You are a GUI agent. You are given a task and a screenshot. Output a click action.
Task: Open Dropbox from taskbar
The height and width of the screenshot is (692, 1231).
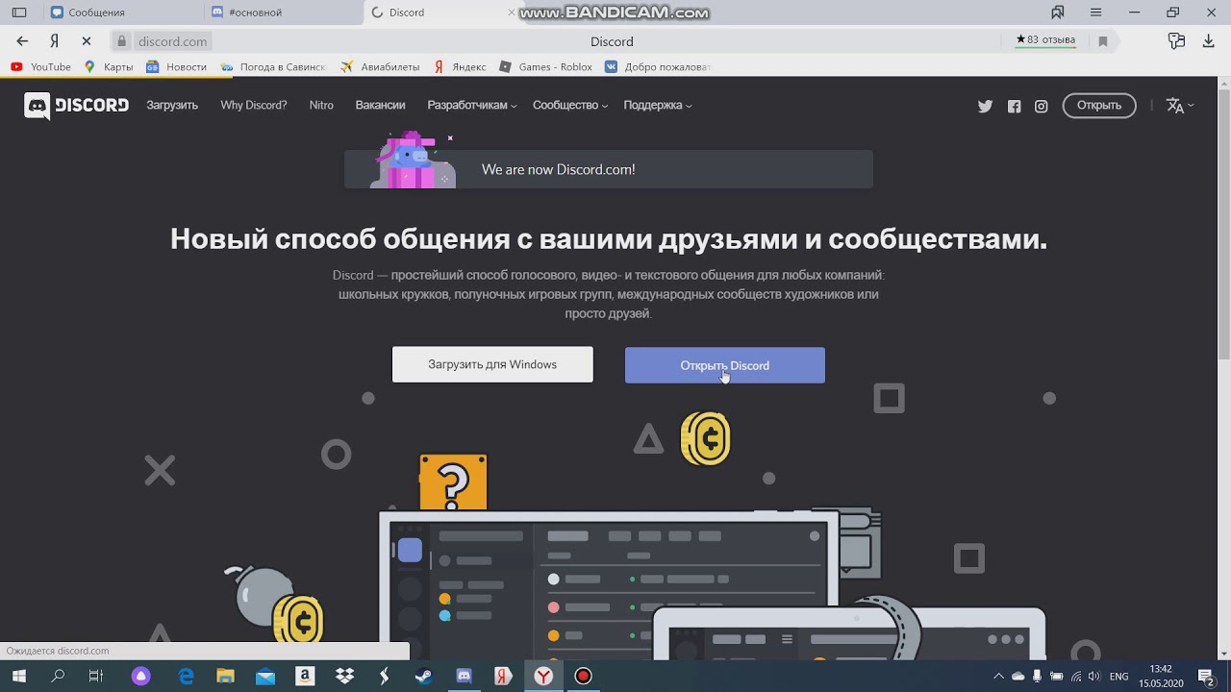click(x=344, y=677)
